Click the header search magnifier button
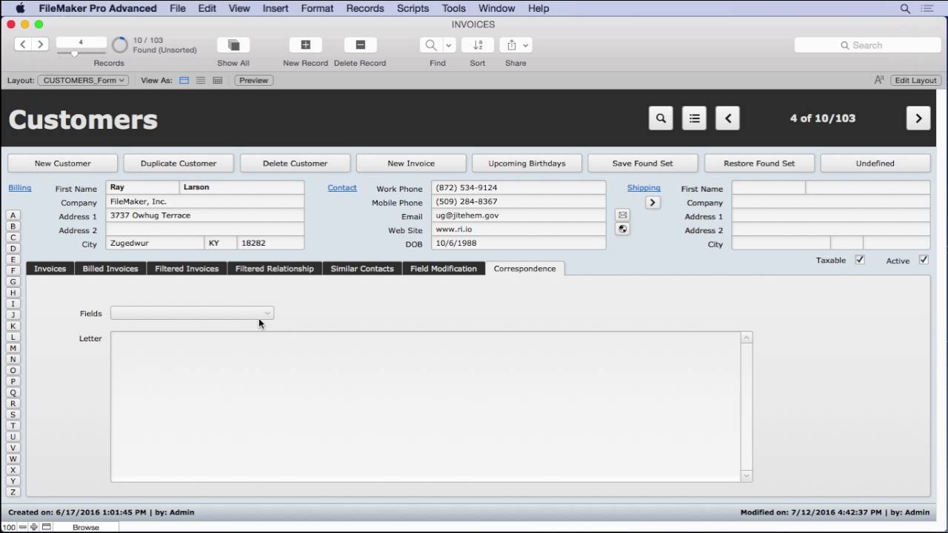 661,118
